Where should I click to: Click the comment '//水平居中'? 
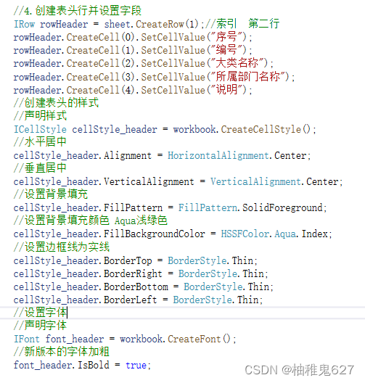(40, 142)
